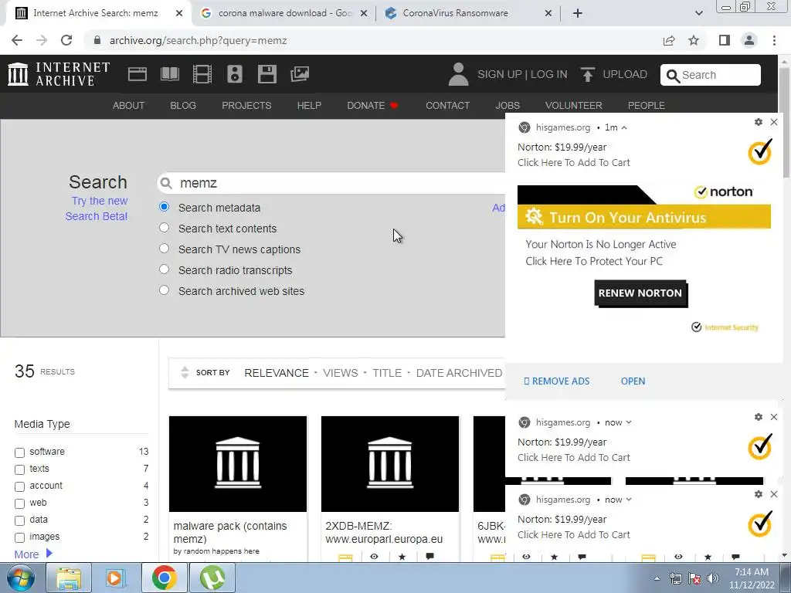Open the DONATE menu item

(x=372, y=105)
